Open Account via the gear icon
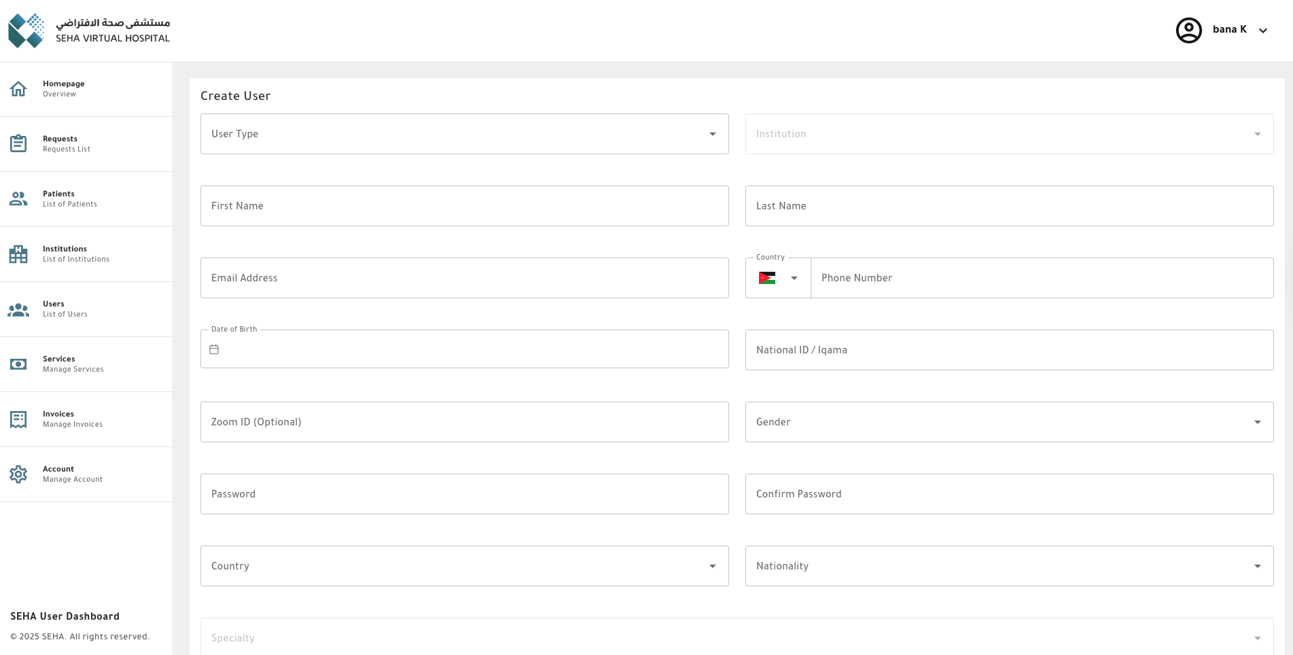 (x=18, y=474)
